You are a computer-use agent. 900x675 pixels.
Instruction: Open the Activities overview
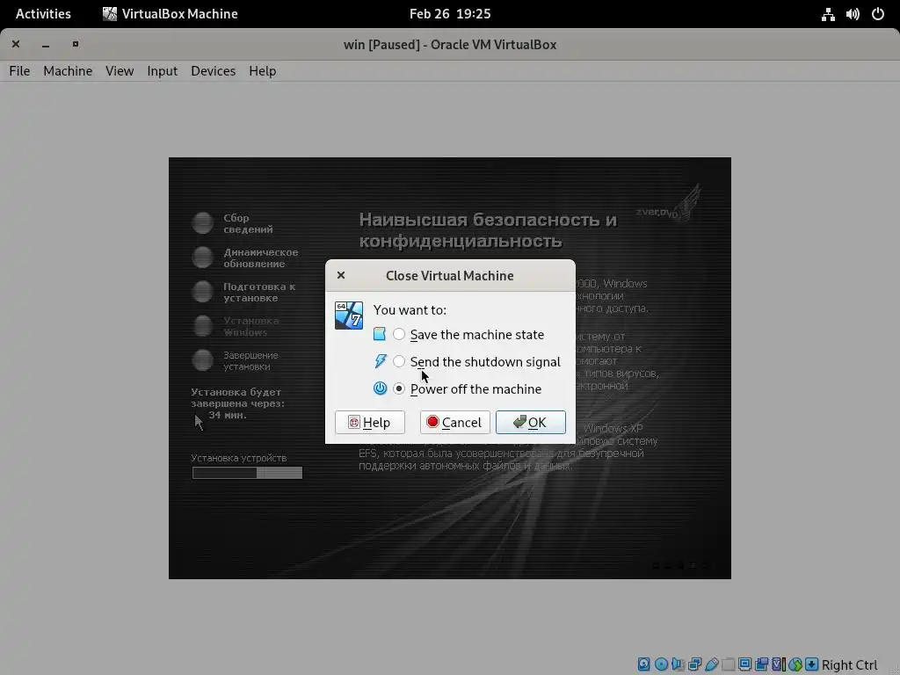[43, 14]
